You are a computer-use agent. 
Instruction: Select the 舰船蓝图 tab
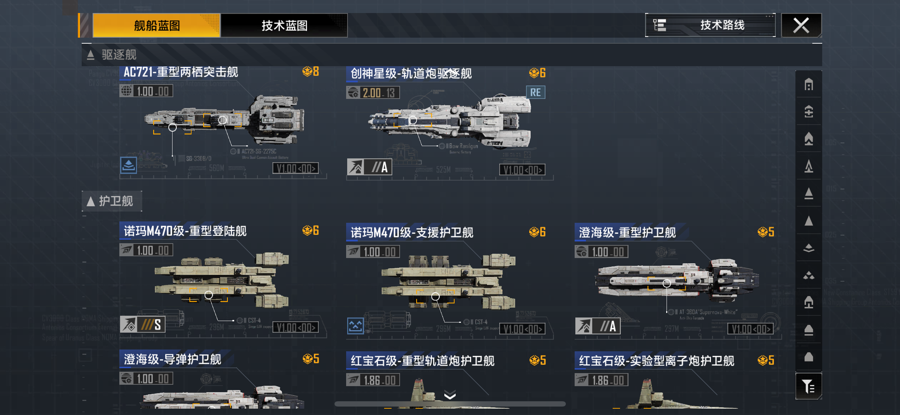(156, 25)
